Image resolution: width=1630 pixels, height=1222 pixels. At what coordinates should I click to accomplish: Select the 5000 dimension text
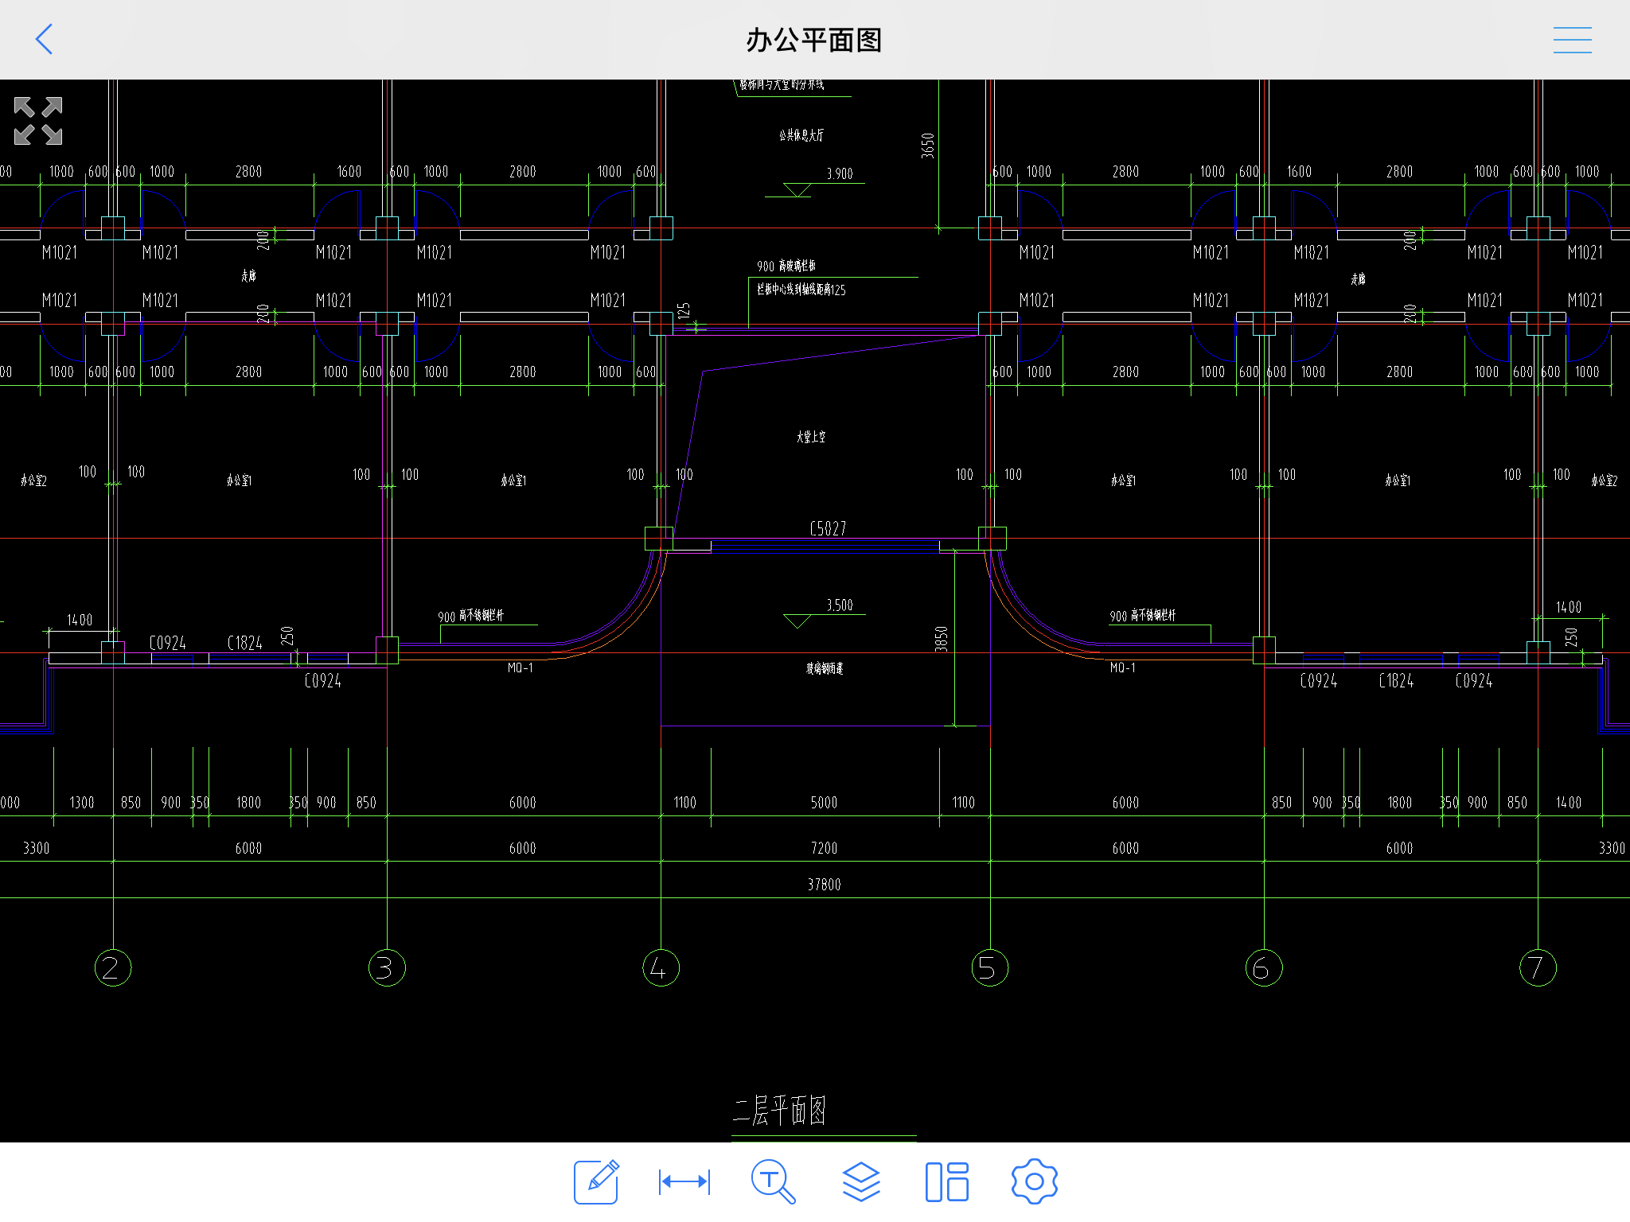coord(824,803)
